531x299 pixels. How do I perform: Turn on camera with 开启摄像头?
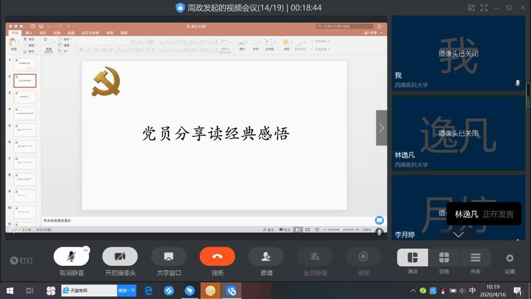pyautogui.click(x=120, y=256)
